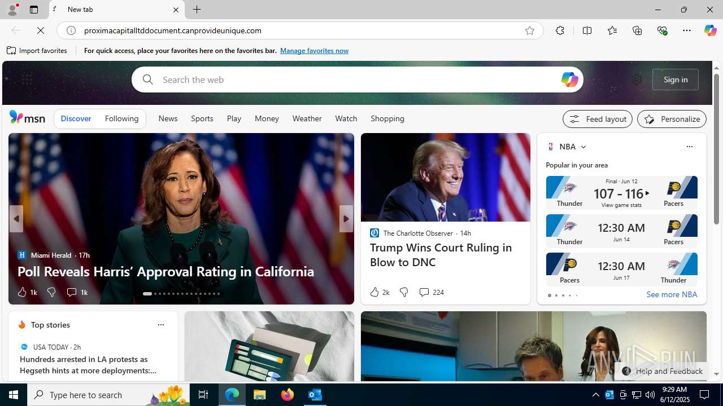The height and width of the screenshot is (406, 723).
Task: Open a new browser tab
Action: click(x=197, y=10)
